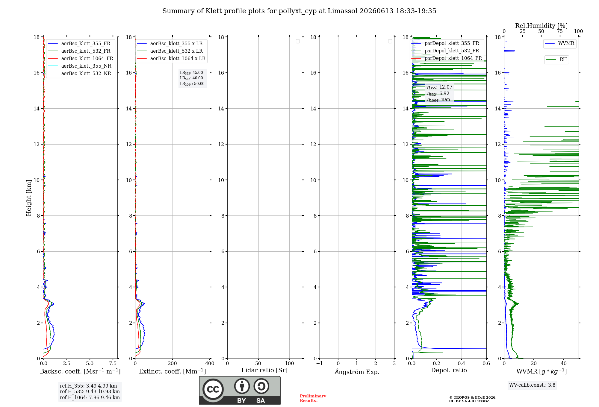Image resolution: width=599 pixels, height=407 pixels.
Task: Click ref.H_1064: 7.96-9.46 km text
Action: [90, 398]
